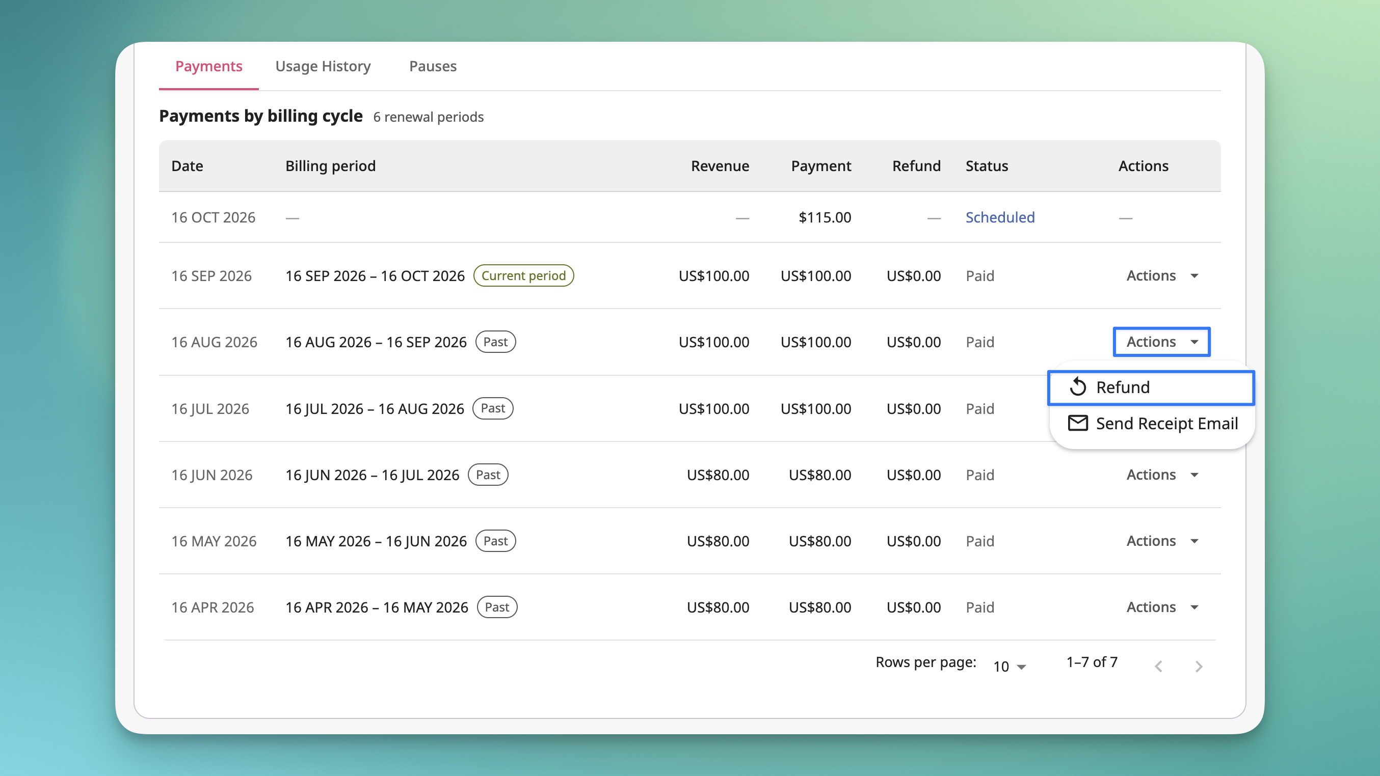Image resolution: width=1380 pixels, height=776 pixels.
Task: Click the Date column header
Action: pyautogui.click(x=187, y=166)
